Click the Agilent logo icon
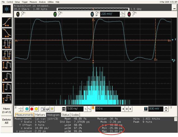This screenshot has width=178, height=137. (x=7, y=9)
